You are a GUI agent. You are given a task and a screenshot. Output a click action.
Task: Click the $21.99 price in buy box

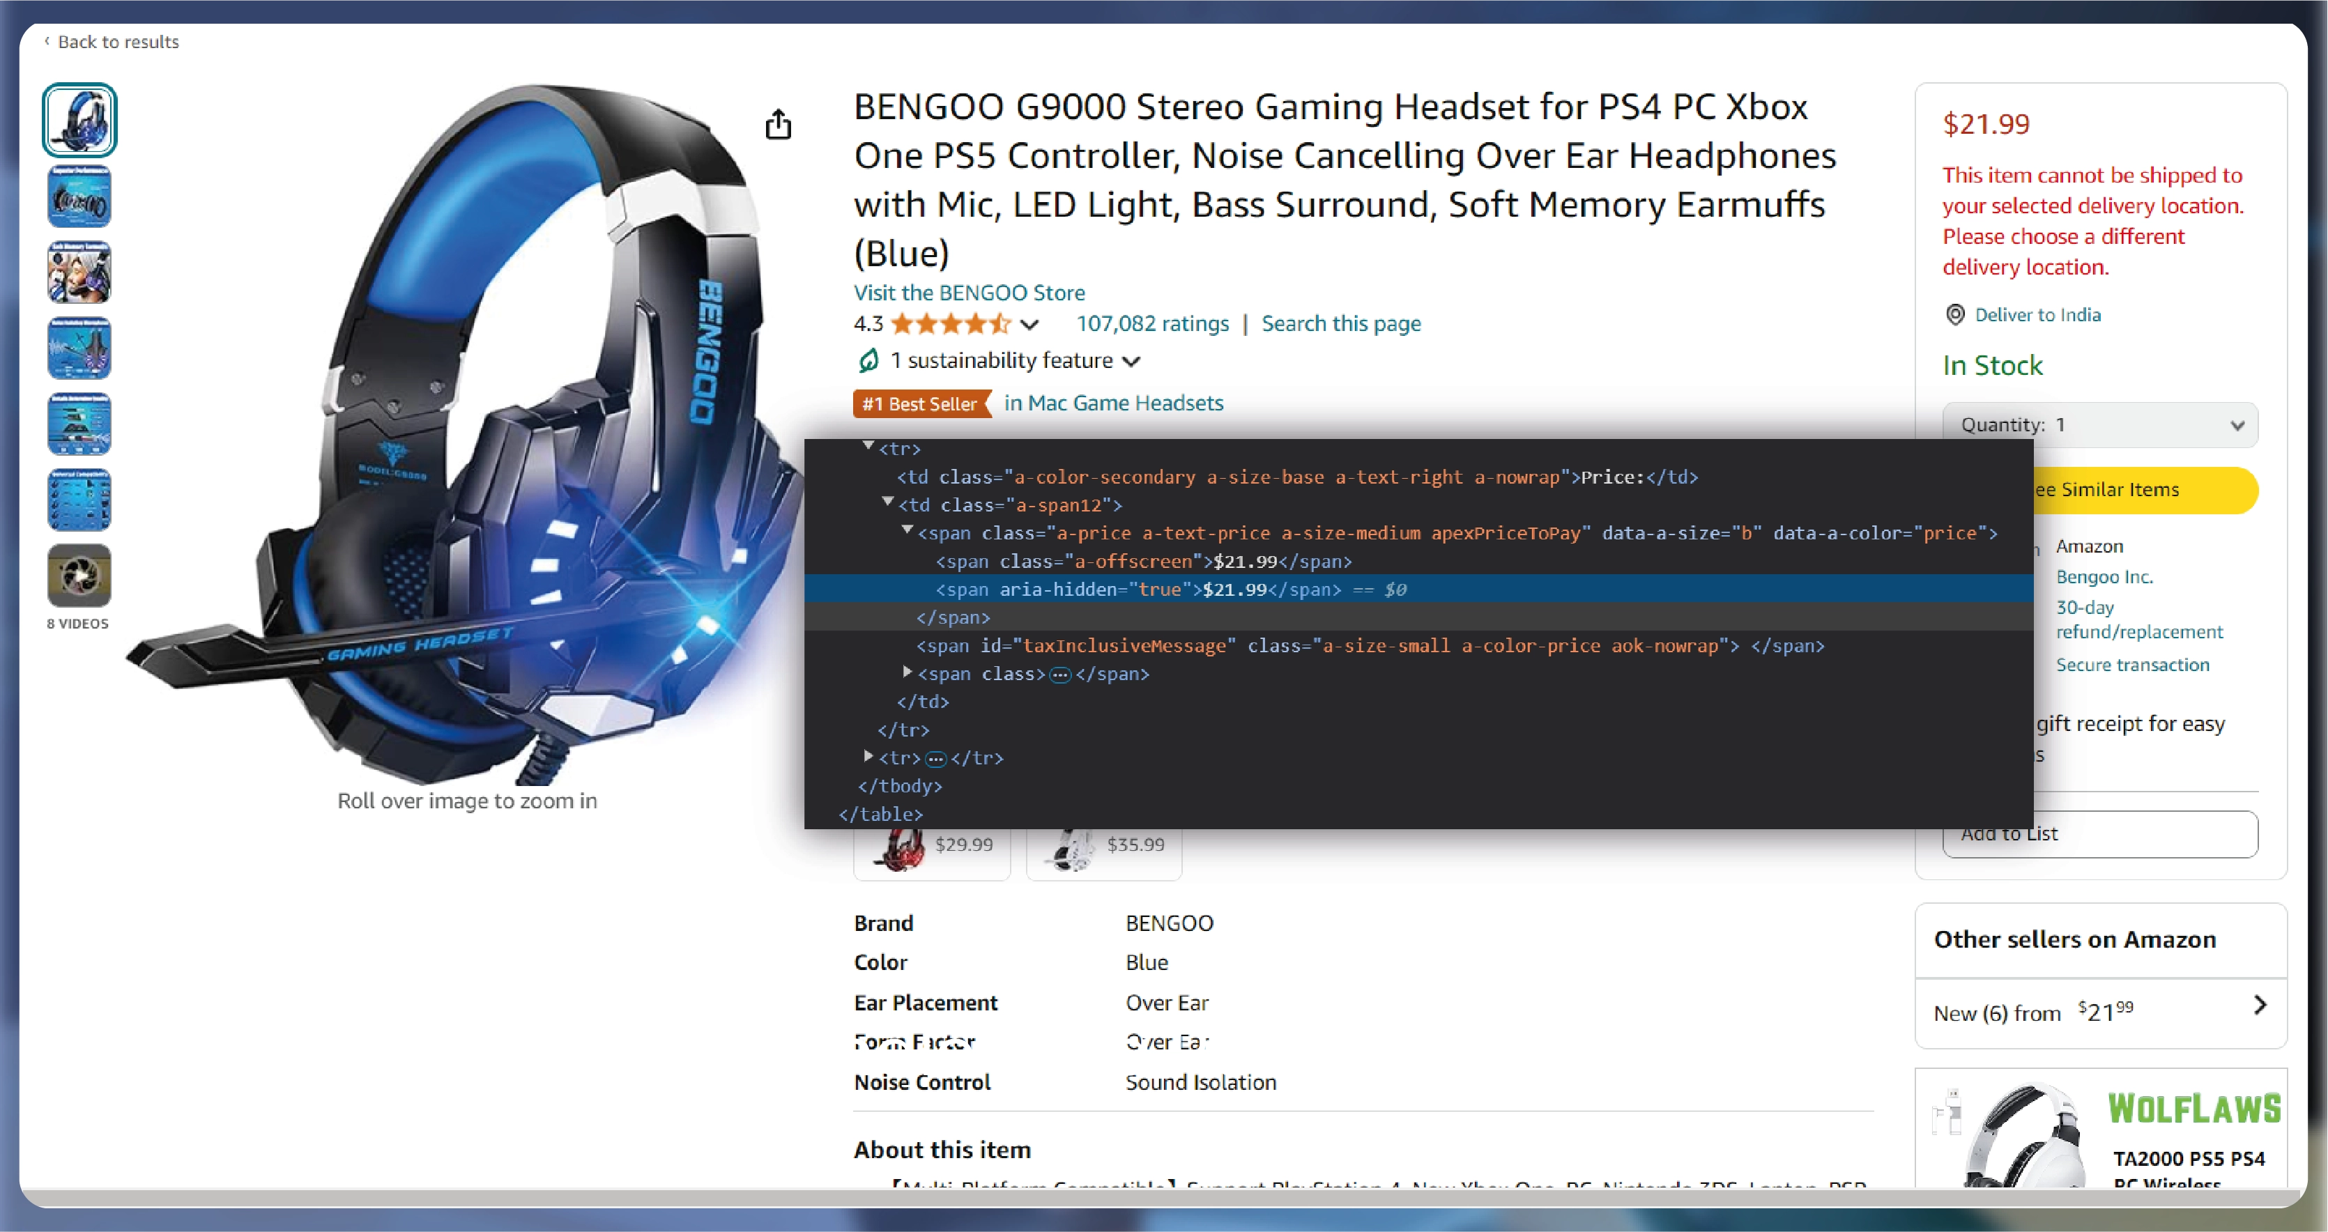click(1986, 124)
